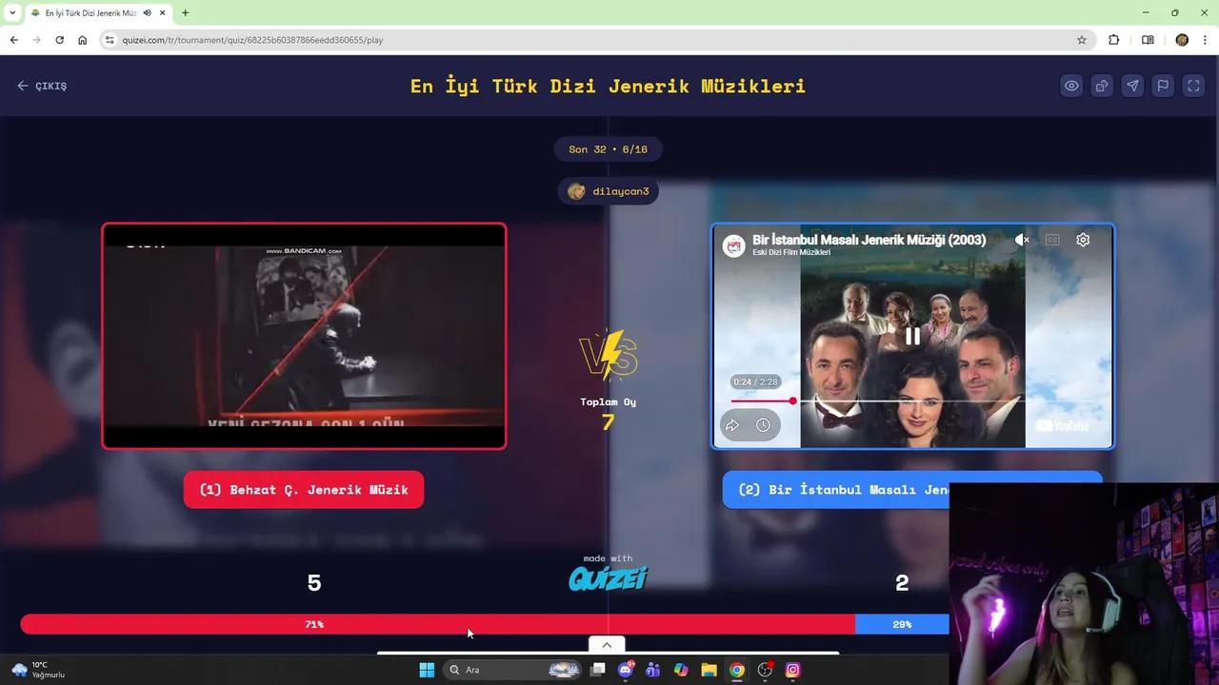1219x685 pixels.
Task: Open the dilaycan3 creator profile
Action: (x=609, y=191)
